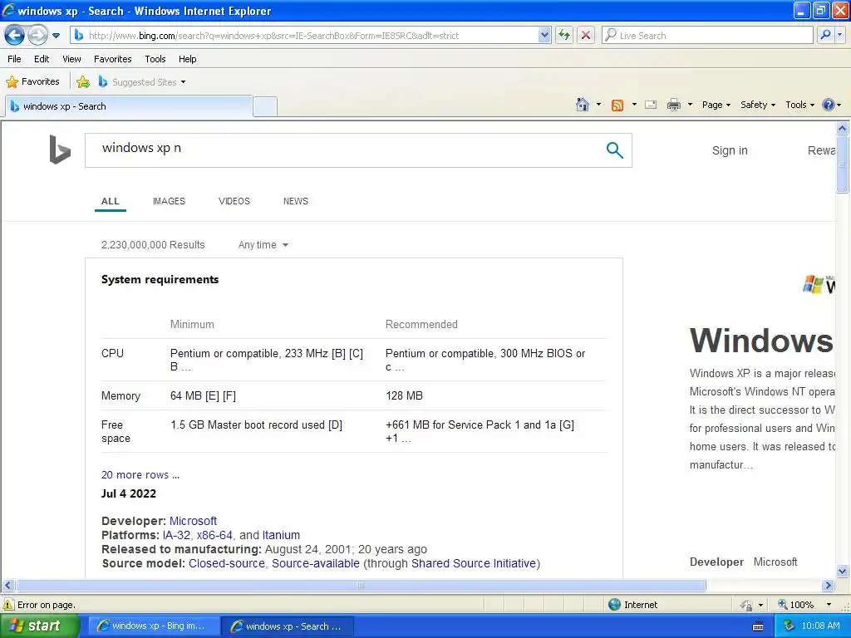Screen dimensions: 851x638
Task: Click the 20 more rows link
Action: click(x=140, y=474)
